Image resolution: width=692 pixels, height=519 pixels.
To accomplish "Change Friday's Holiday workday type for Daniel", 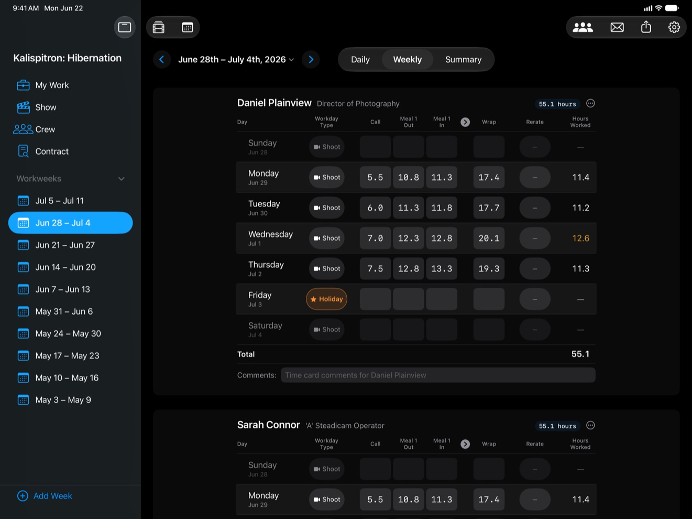I will coord(326,299).
